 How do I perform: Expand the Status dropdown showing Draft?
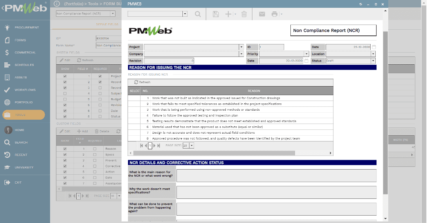(x=373, y=61)
